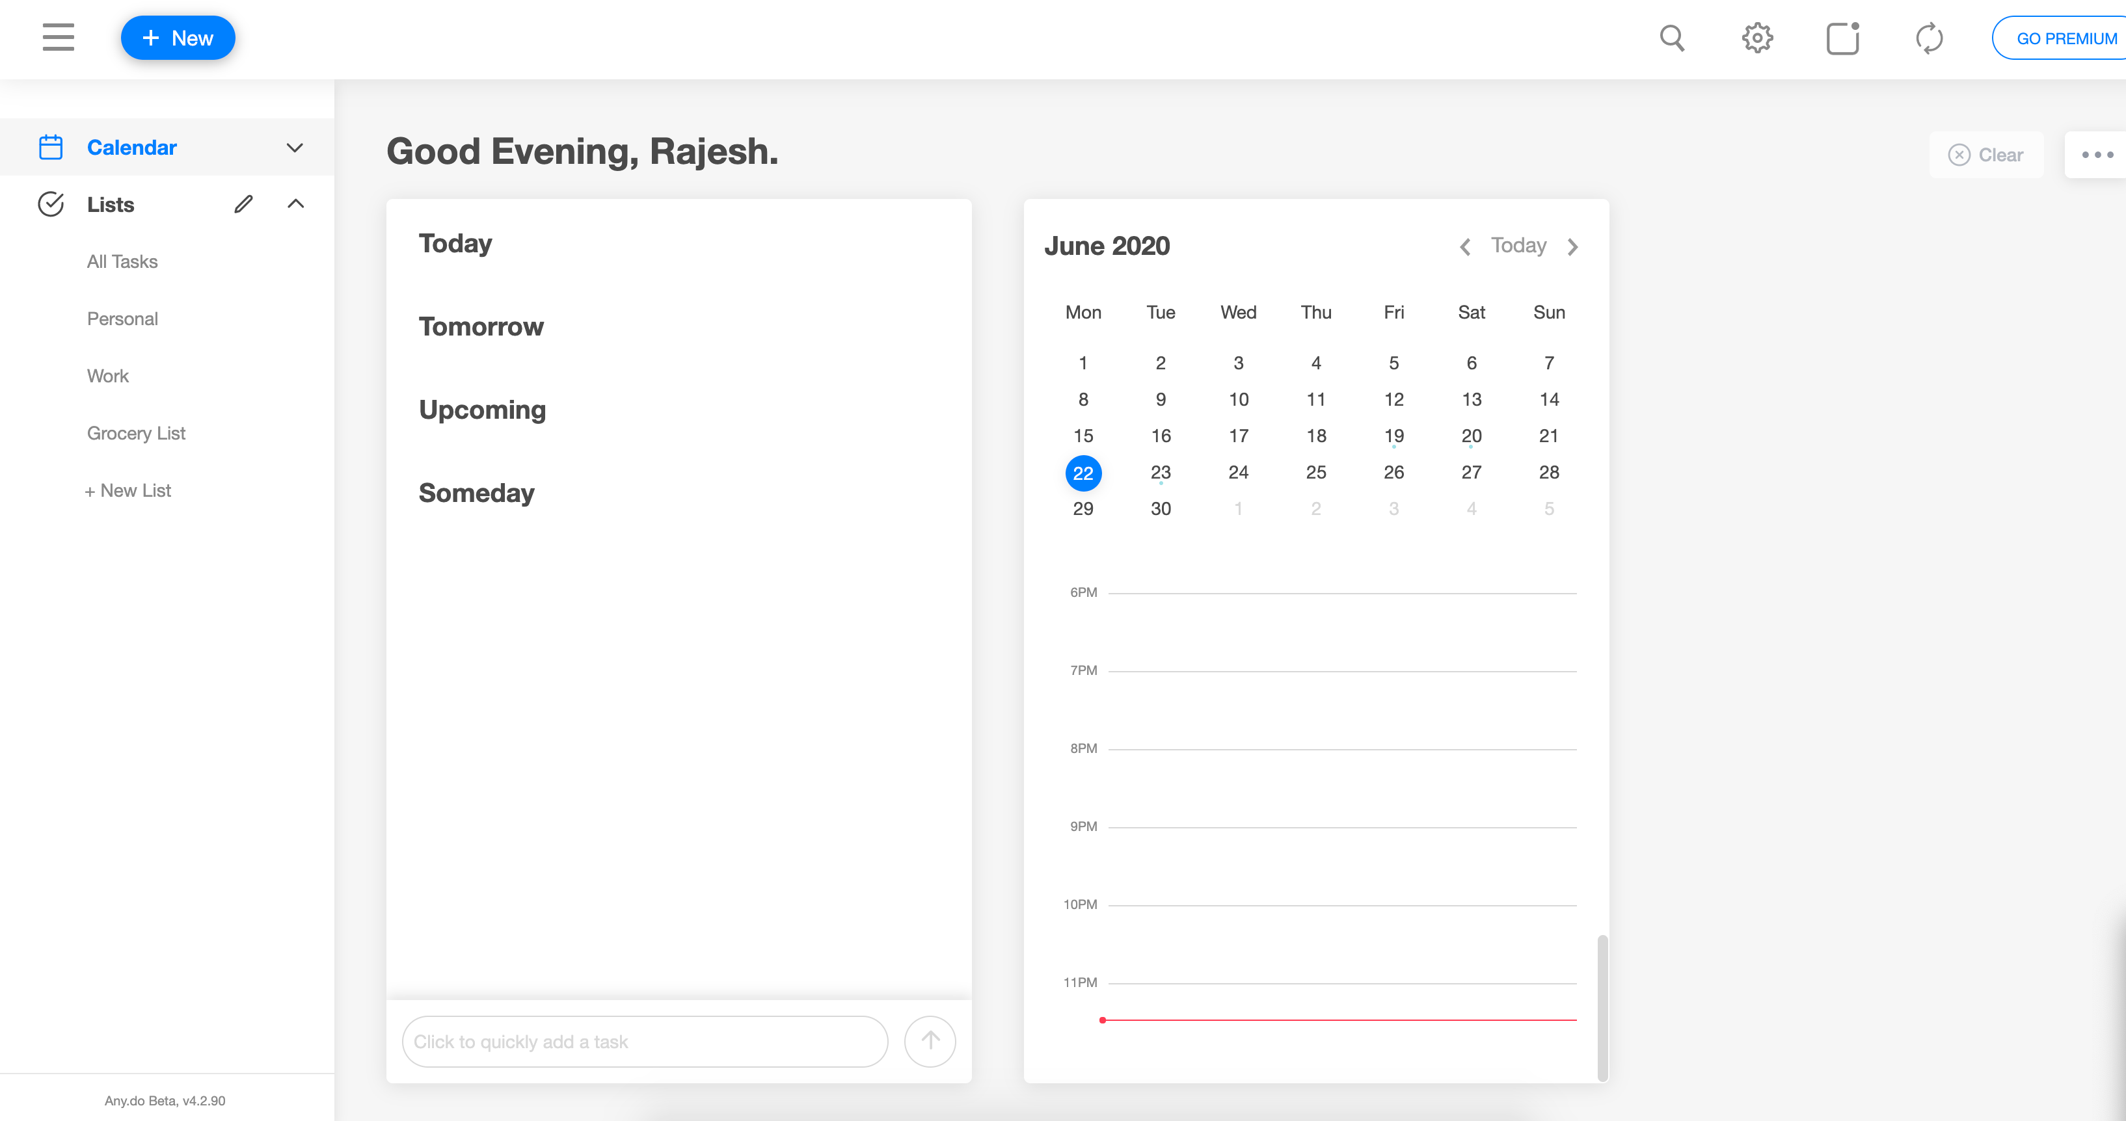
Task: Click the submit task arrow button
Action: click(x=930, y=1042)
